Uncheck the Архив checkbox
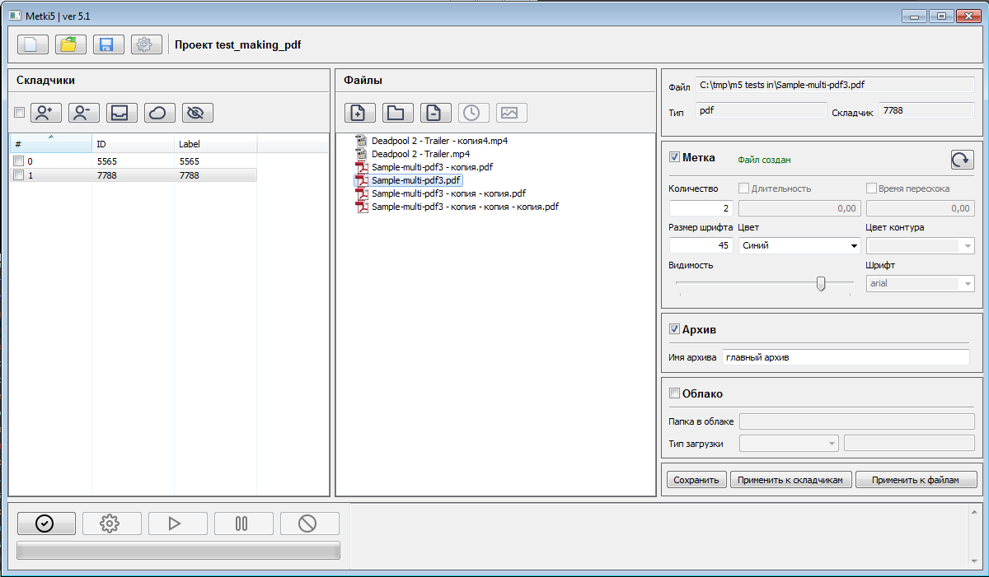The height and width of the screenshot is (577, 989). pos(675,329)
